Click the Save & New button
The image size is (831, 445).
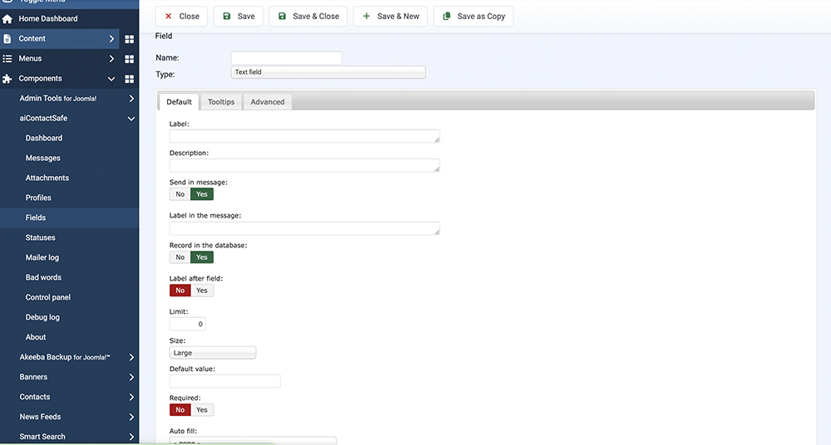point(391,17)
